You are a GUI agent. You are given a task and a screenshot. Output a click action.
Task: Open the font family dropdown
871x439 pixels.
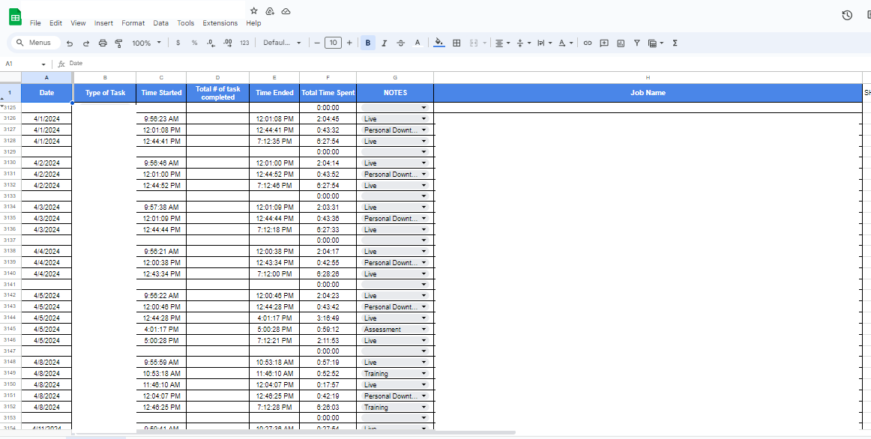pos(282,43)
